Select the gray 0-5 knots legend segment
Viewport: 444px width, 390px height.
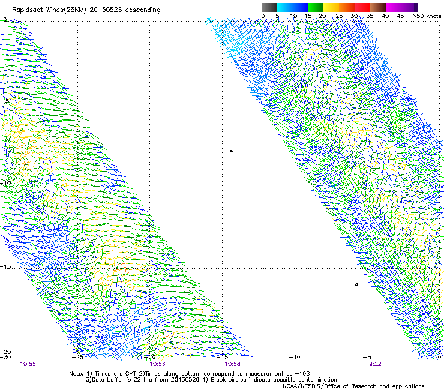pos(269,7)
